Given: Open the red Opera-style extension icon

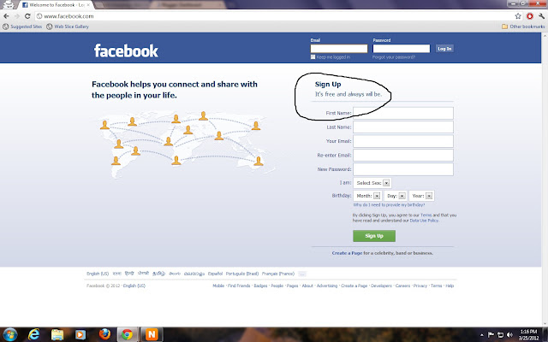Looking at the screenshot, I should pyautogui.click(x=530, y=16).
